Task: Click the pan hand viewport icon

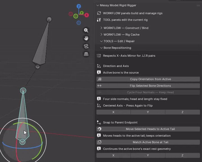Action: [x=86, y=38]
